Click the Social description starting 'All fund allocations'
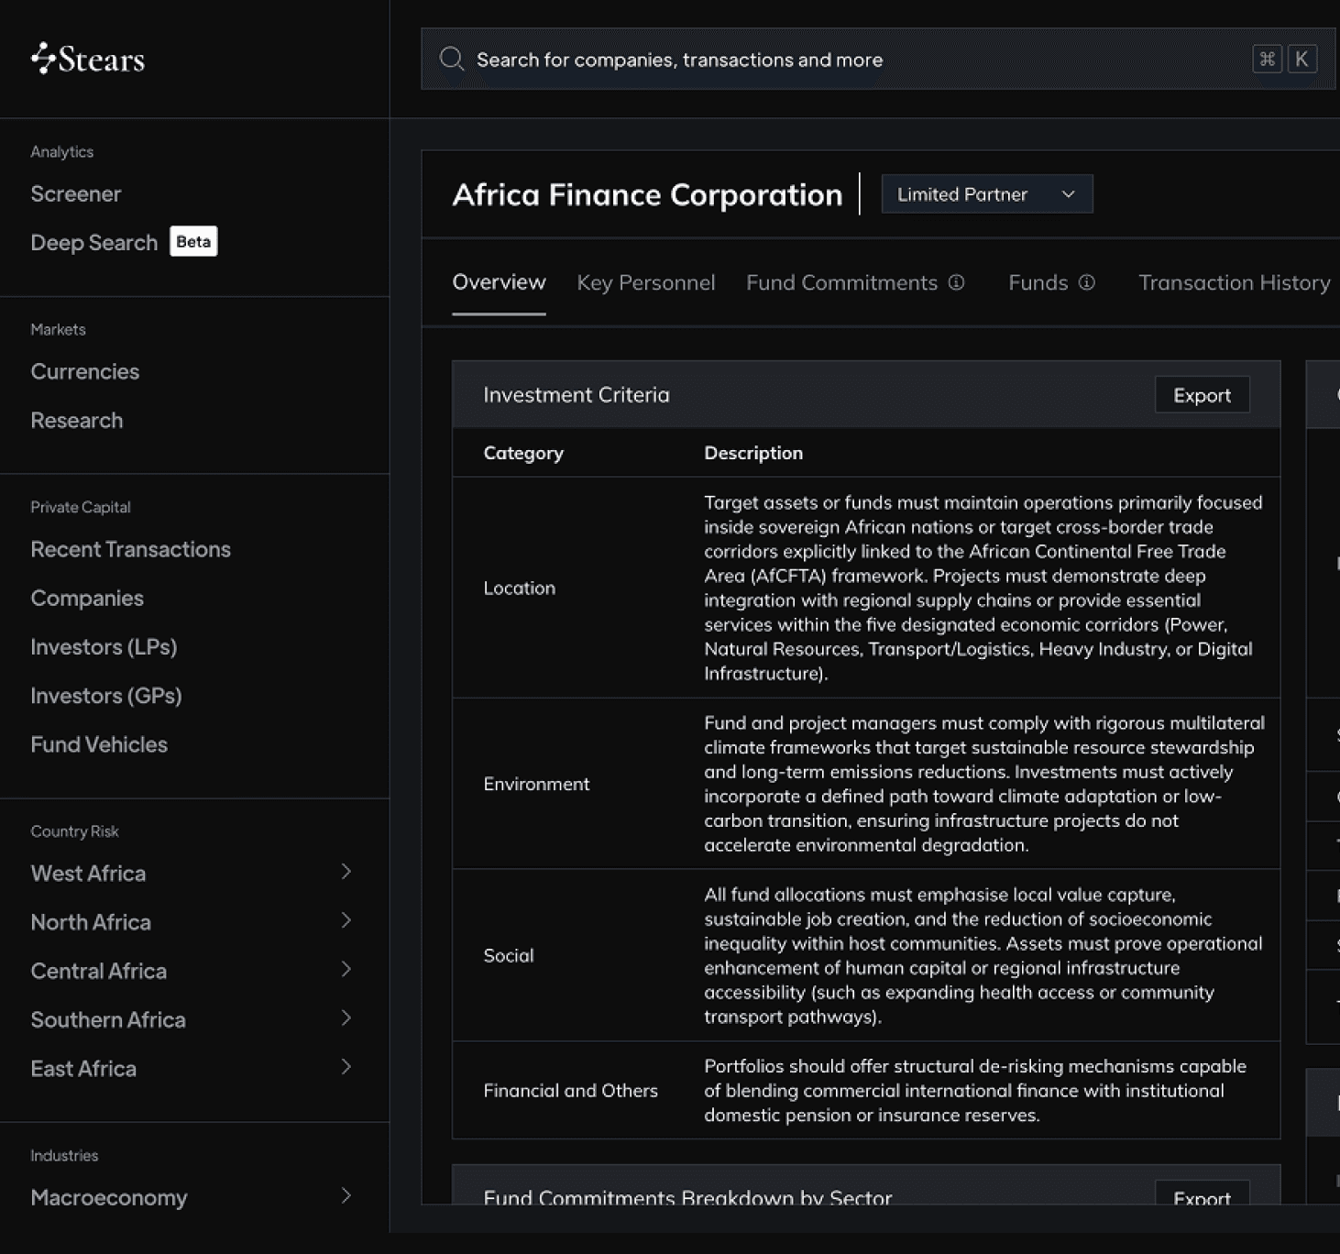The height and width of the screenshot is (1254, 1340). coord(983,956)
